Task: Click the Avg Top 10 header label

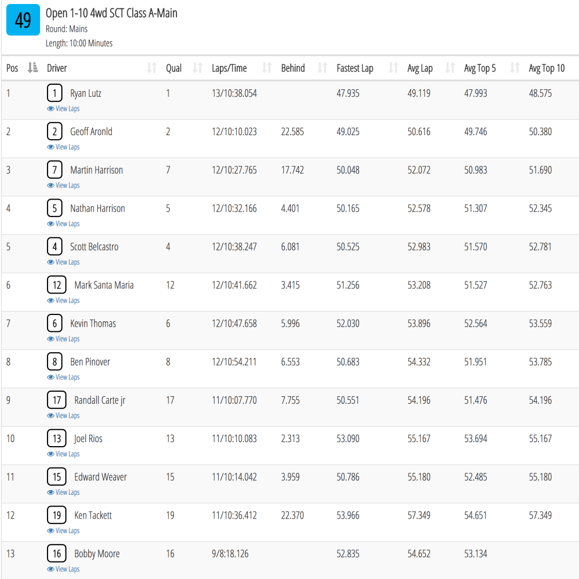Action: 547,68
